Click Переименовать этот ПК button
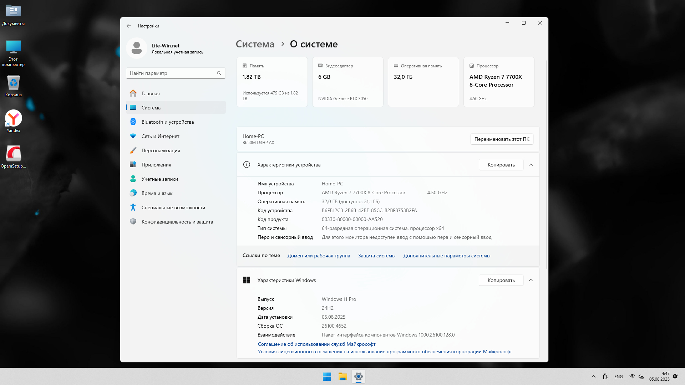 (502, 139)
